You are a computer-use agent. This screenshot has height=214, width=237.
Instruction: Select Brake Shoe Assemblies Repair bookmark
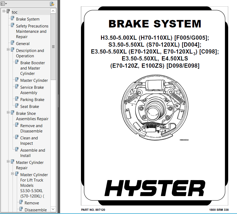(32, 116)
